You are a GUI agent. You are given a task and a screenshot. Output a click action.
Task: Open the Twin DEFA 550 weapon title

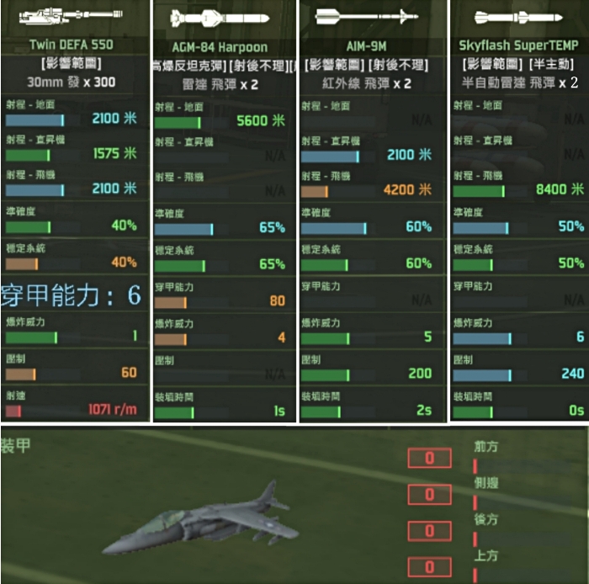[x=72, y=45]
